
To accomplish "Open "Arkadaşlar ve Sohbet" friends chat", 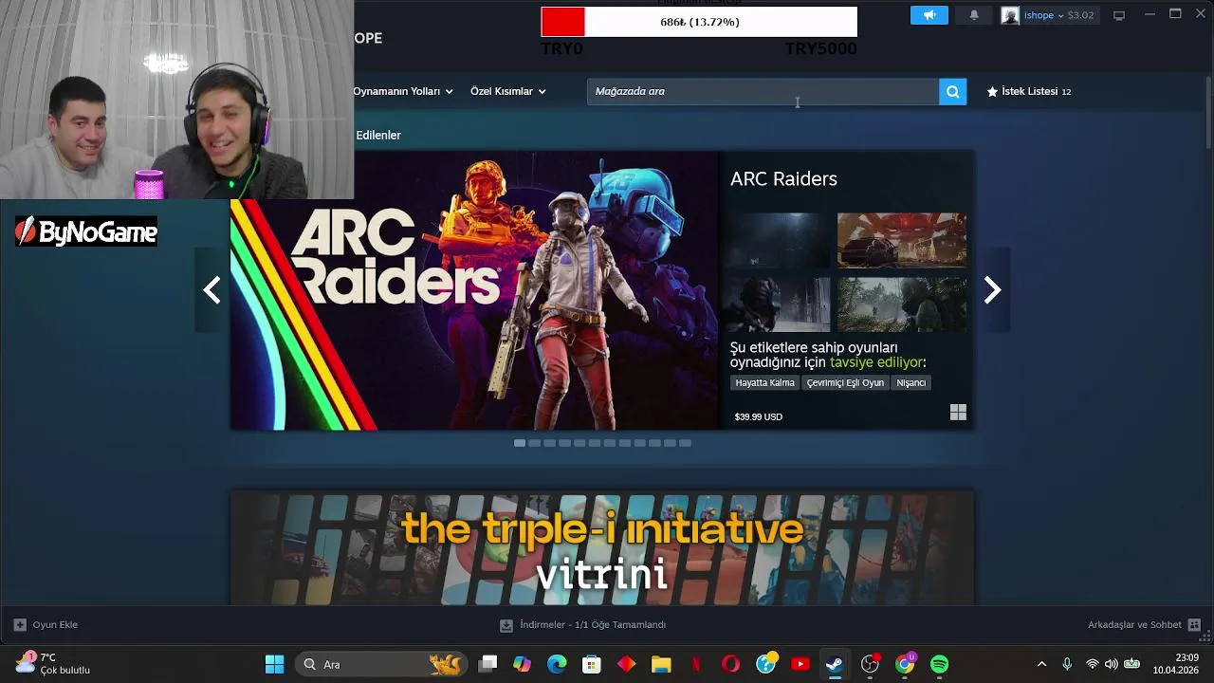I will tap(1134, 625).
